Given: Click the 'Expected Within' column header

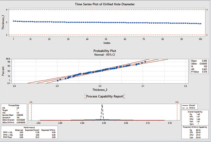Looking at the screenshot, I should pos(48,130).
